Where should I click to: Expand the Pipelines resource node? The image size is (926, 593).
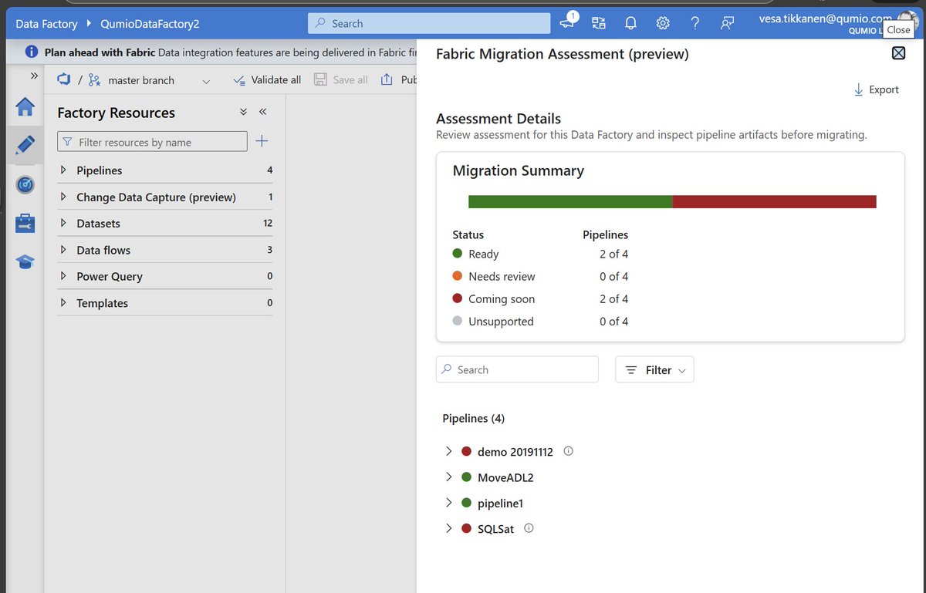click(x=63, y=170)
